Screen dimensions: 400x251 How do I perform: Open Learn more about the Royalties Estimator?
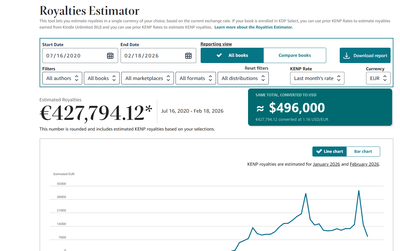coord(253,27)
